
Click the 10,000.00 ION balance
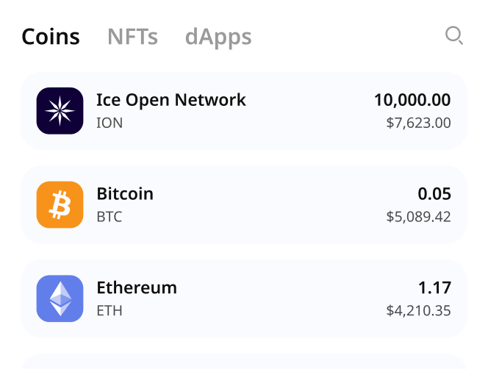point(412,100)
